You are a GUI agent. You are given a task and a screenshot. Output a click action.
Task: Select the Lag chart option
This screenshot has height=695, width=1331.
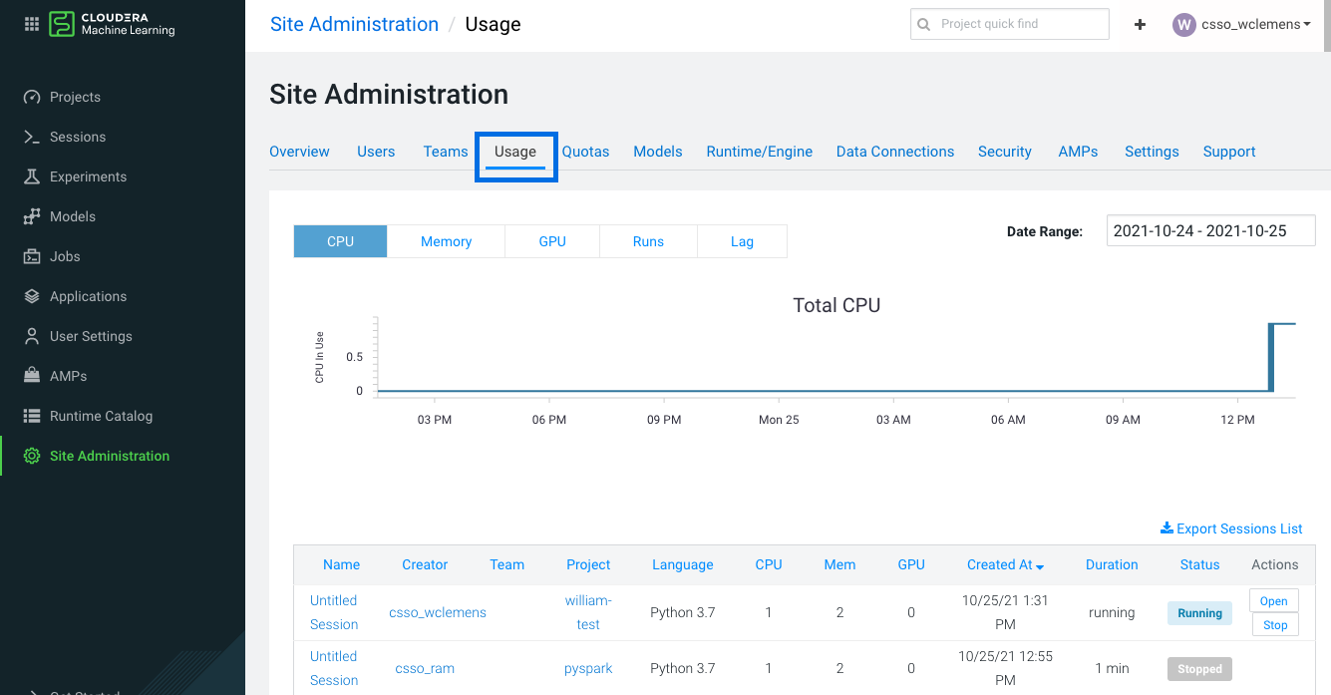click(x=742, y=241)
